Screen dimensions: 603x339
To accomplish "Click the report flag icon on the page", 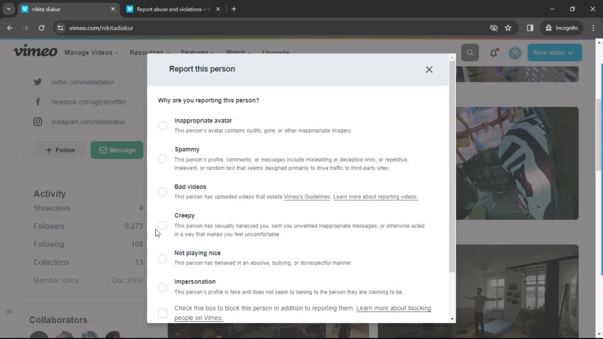I will point(9,312).
